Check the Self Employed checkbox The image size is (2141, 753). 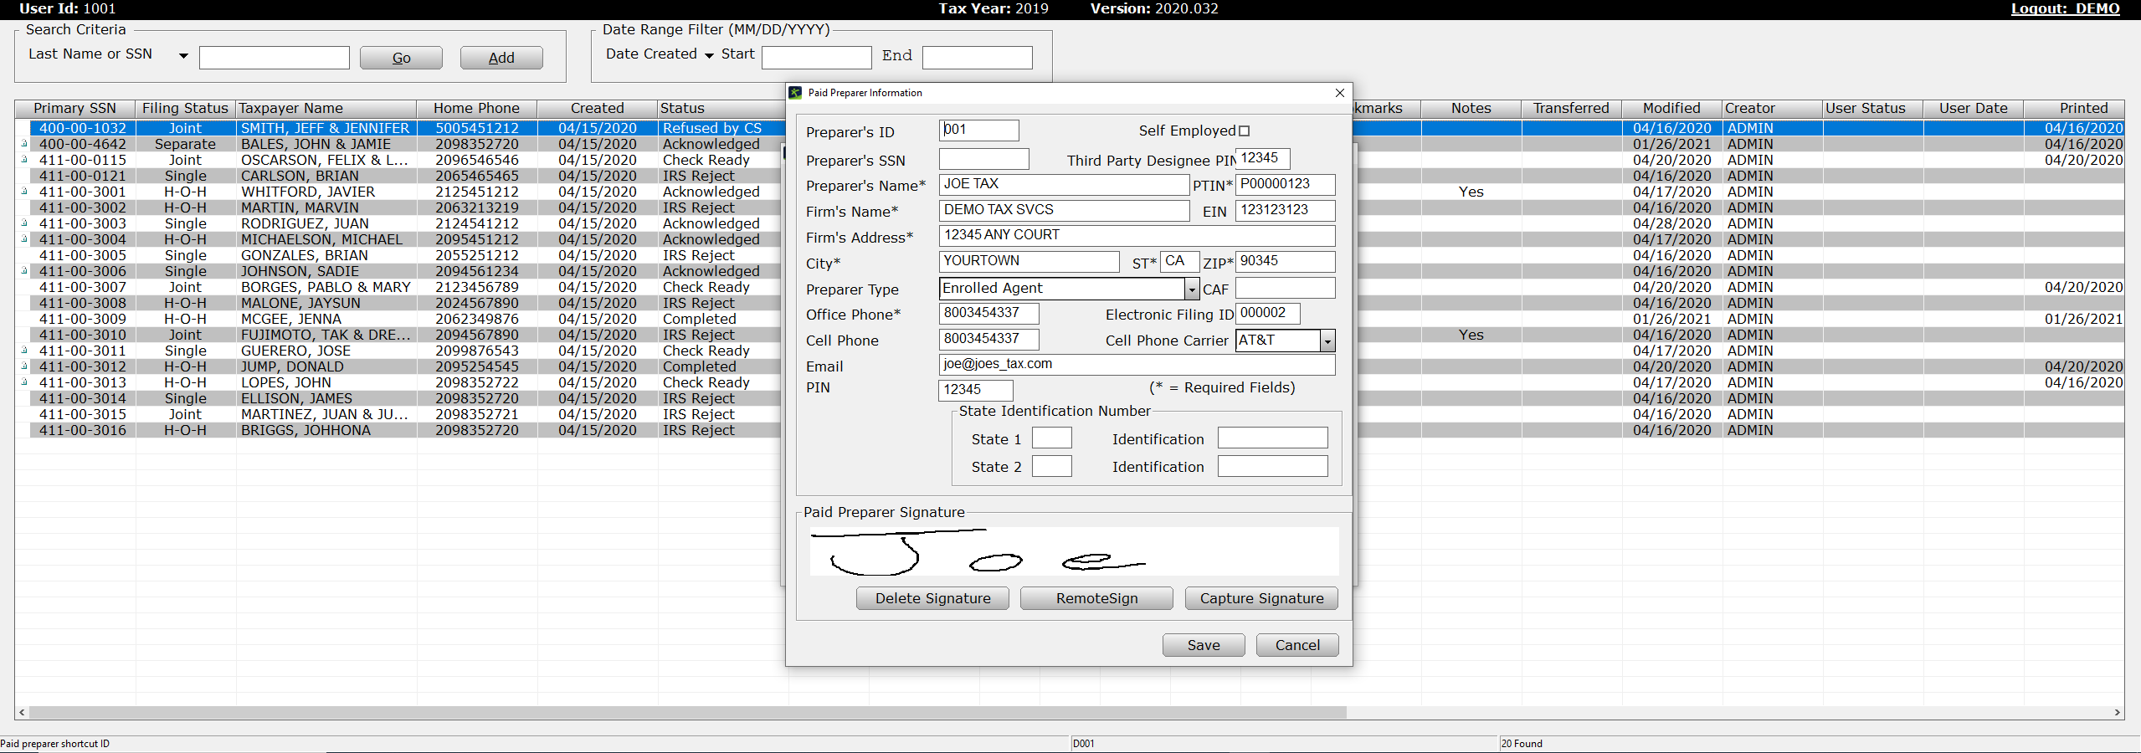coord(1244,131)
